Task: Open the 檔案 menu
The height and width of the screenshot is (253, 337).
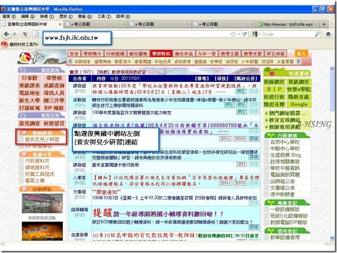Action: pos(9,16)
